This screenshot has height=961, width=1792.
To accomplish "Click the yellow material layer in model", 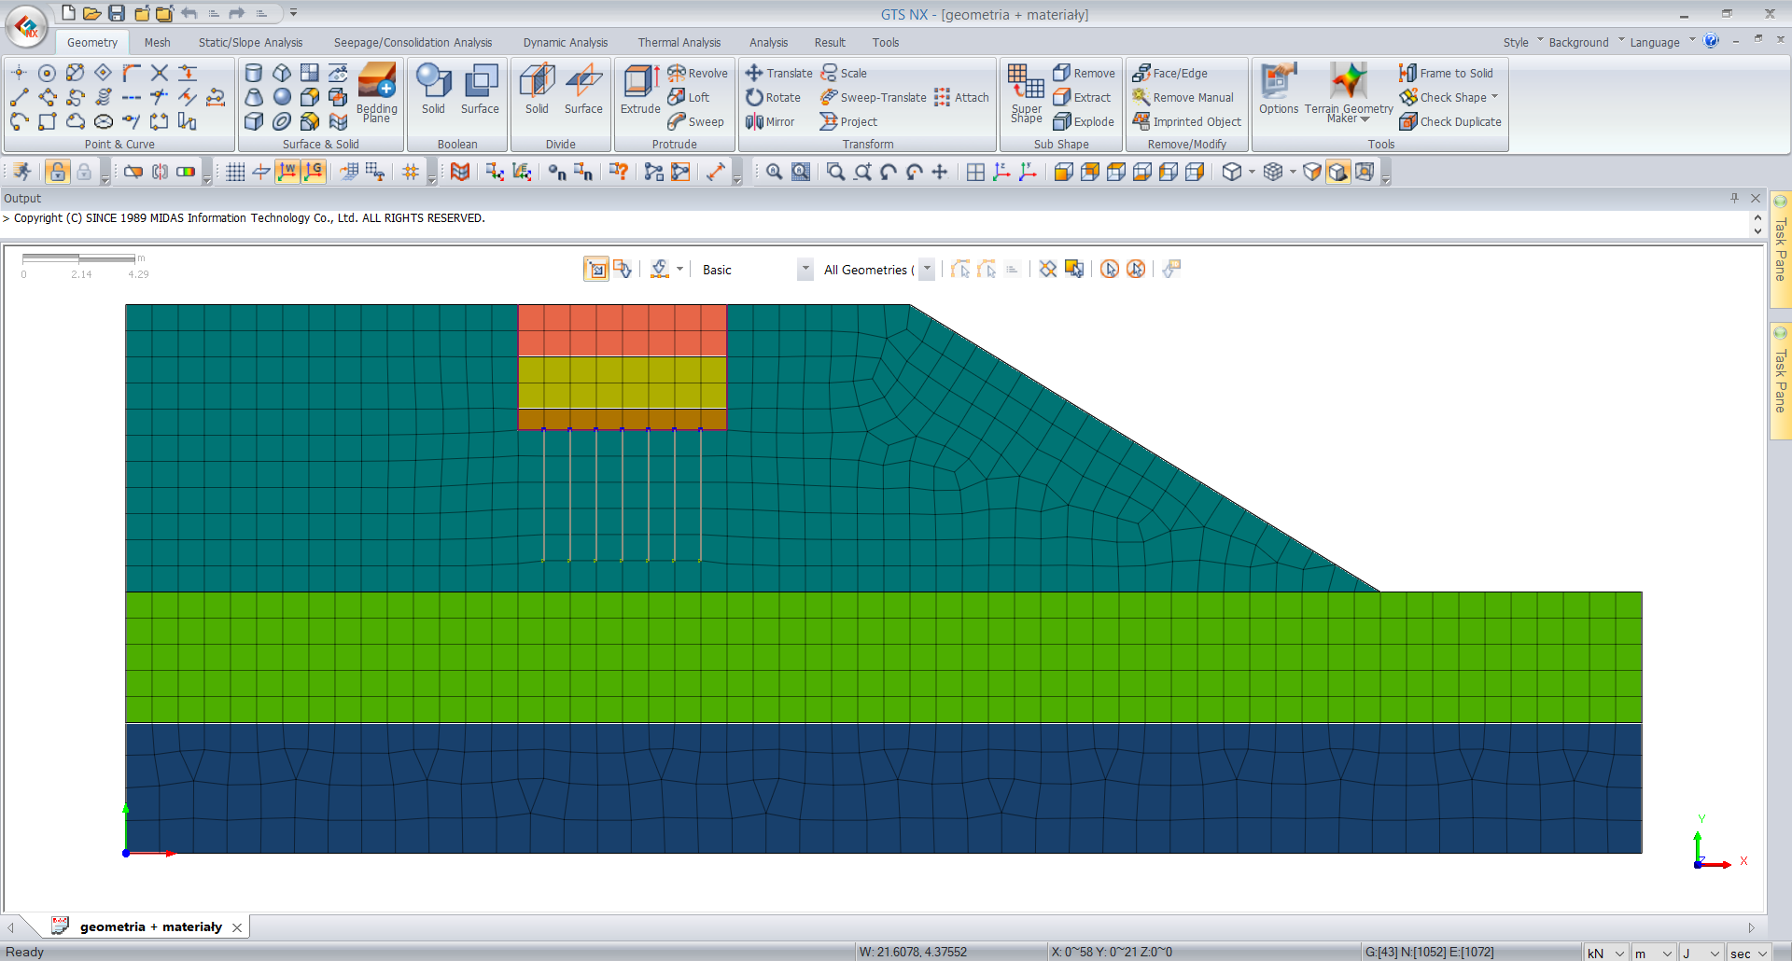I will coord(622,383).
